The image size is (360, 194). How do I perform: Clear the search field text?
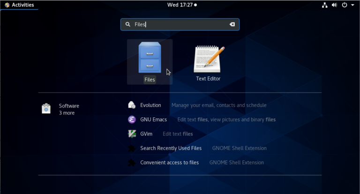[x=232, y=24]
